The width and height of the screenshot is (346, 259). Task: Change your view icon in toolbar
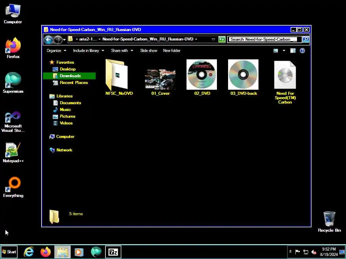tap(276, 51)
